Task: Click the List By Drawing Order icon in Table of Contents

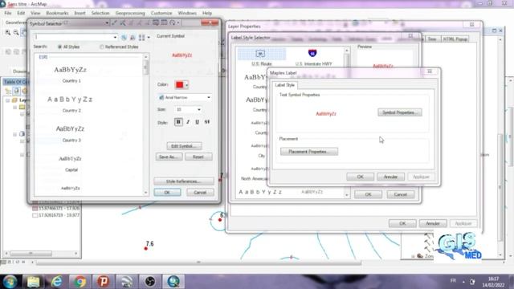Action: tap(8, 91)
